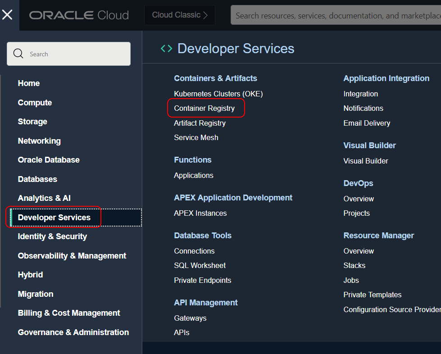441x354 pixels.
Task: Select Billing & Cost Management
Action: 69,313
